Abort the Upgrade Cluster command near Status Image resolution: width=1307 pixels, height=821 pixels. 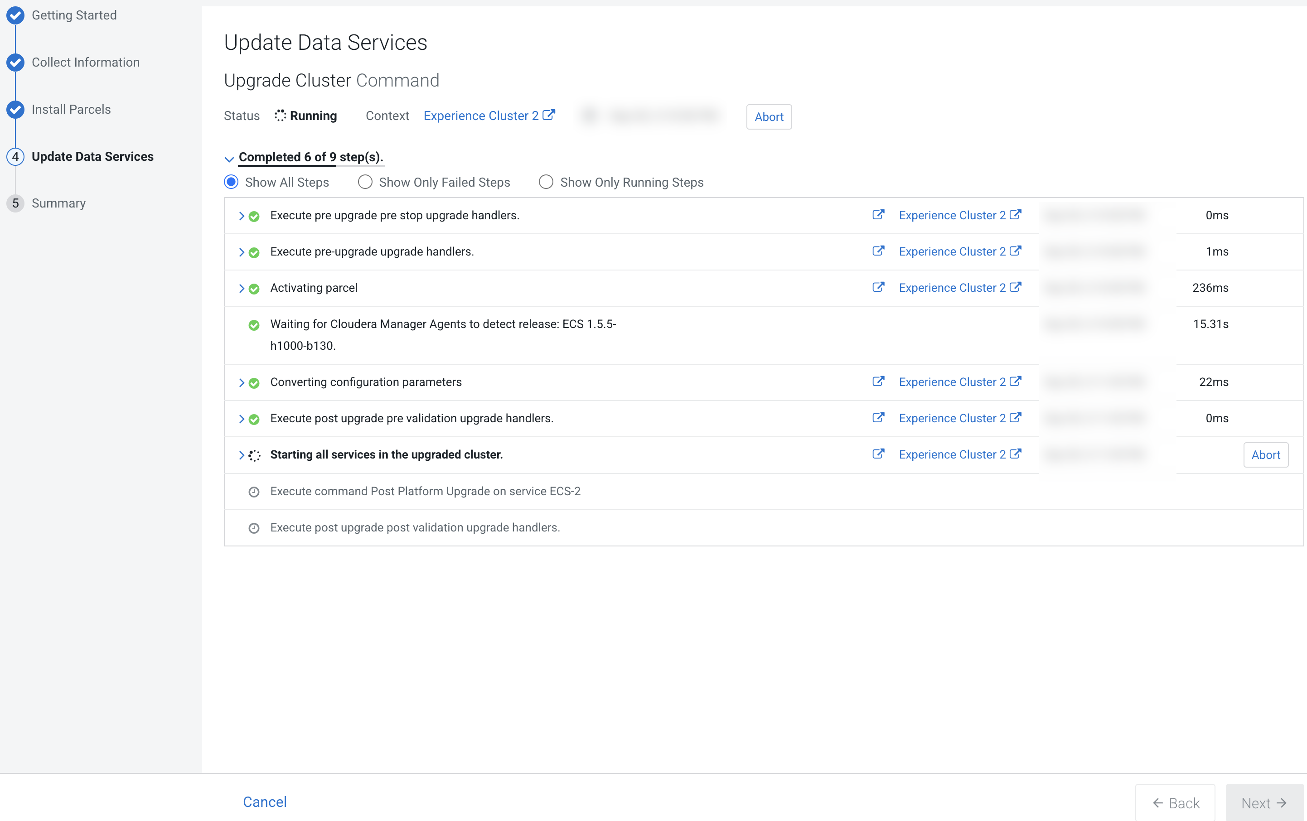[768, 116]
